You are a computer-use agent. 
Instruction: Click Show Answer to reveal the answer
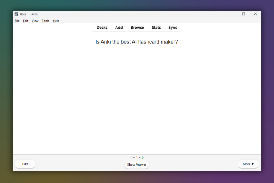click(136, 165)
